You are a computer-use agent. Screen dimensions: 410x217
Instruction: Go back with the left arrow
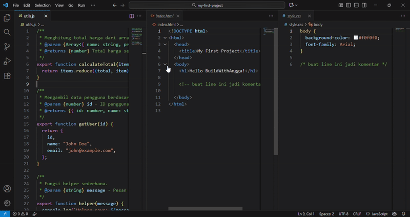coord(114,5)
